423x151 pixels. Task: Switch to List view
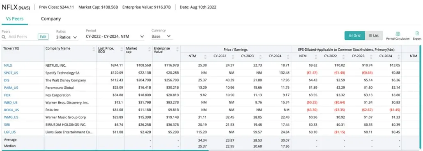[x=374, y=36]
